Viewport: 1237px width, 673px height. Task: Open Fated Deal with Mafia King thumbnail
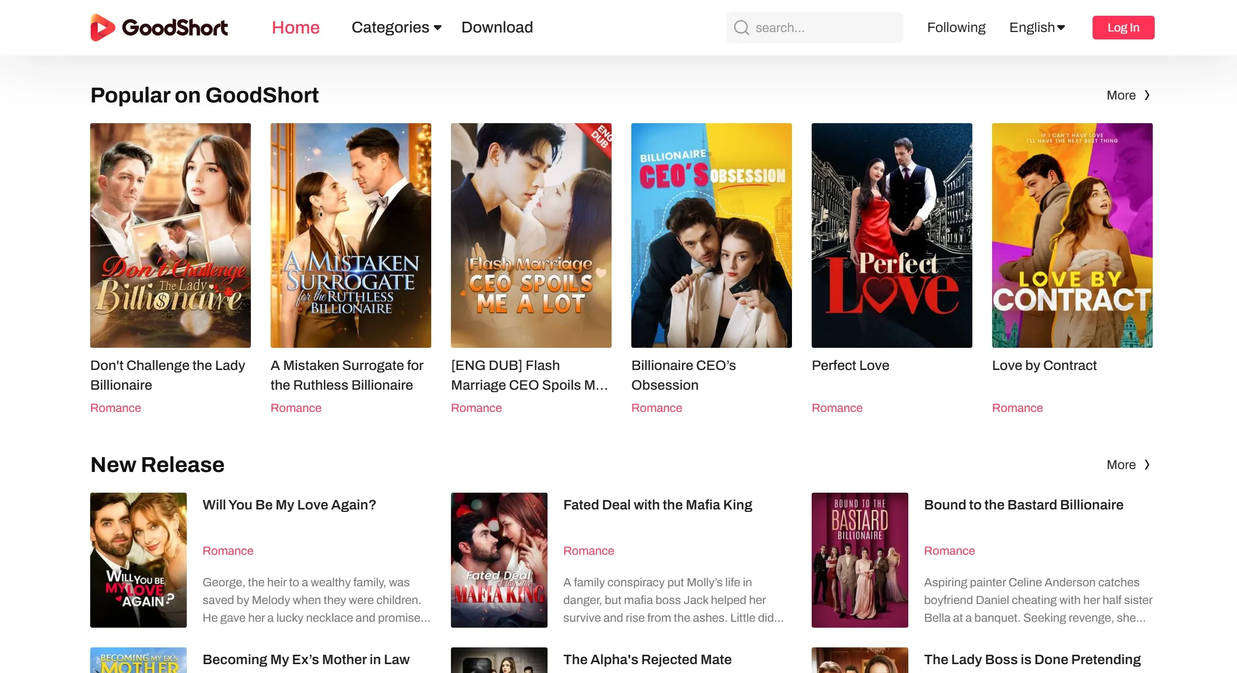coord(499,560)
